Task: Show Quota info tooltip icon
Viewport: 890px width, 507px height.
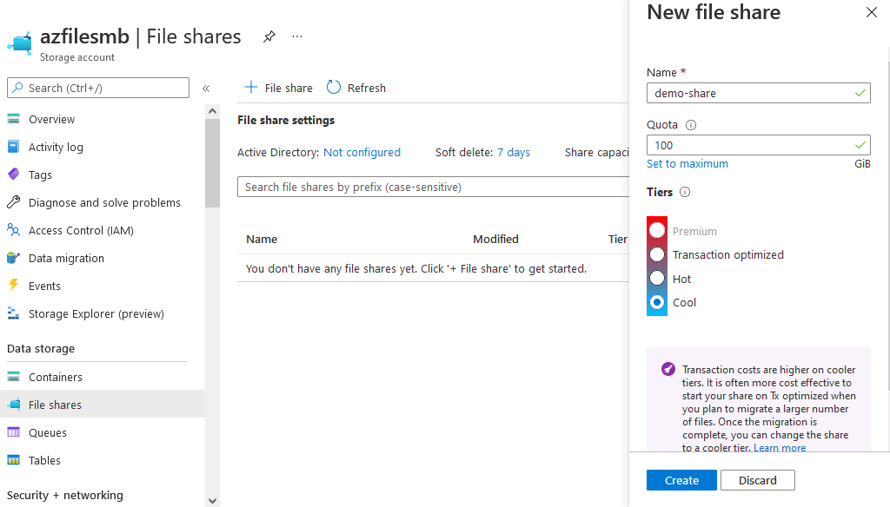Action: tap(691, 125)
